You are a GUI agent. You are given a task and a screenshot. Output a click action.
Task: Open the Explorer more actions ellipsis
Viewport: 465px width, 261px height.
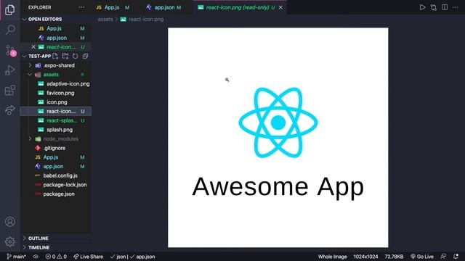tap(81, 7)
